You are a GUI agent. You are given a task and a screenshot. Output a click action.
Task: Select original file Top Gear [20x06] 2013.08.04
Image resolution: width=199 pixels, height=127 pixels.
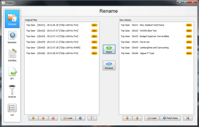[x=62, y=53]
